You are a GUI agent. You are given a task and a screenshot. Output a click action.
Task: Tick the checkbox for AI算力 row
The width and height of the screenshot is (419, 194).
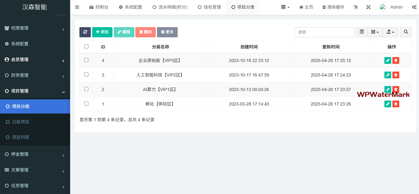coord(86,89)
